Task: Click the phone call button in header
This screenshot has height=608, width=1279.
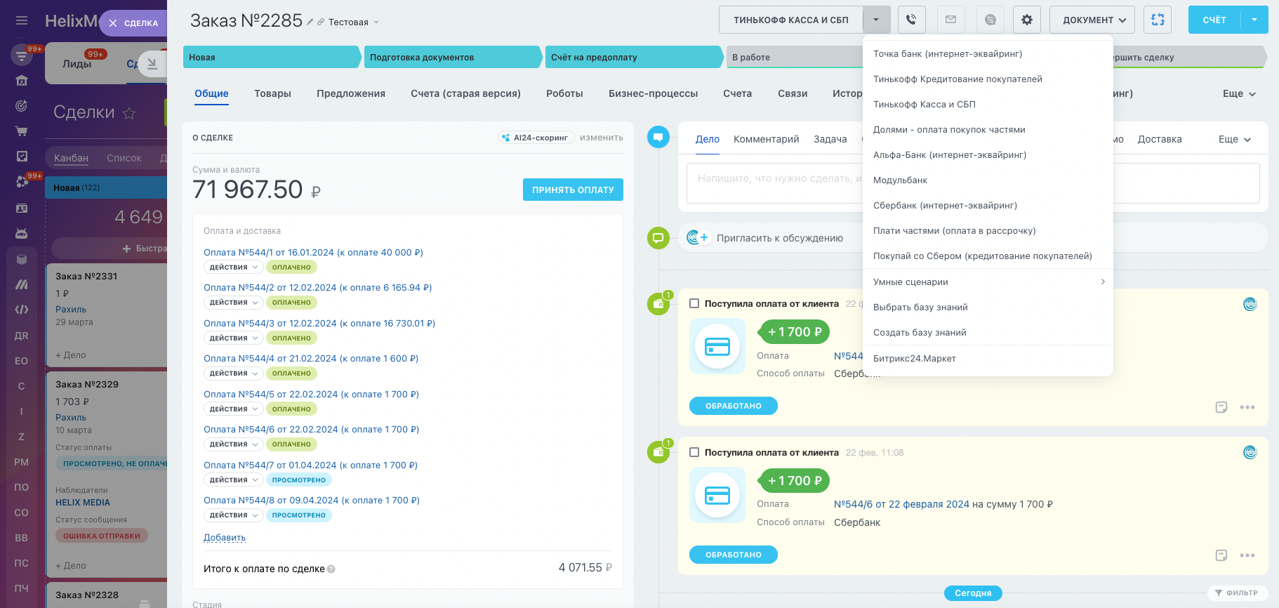Action: click(x=911, y=20)
